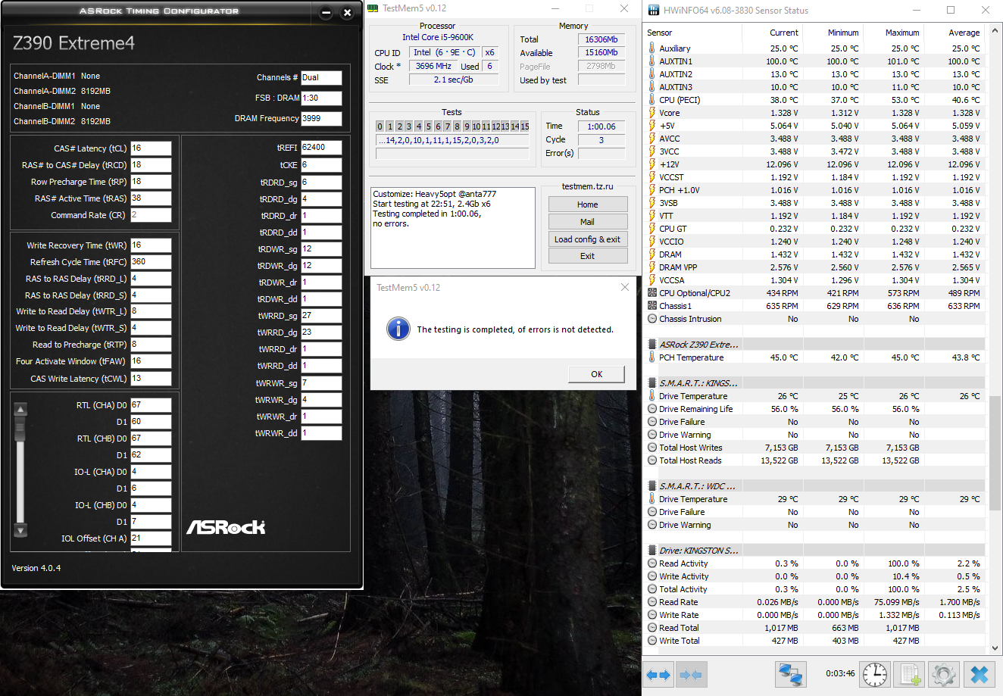The height and width of the screenshot is (696, 1003).
Task: Click test number 0 box in Tests
Action: [380, 126]
